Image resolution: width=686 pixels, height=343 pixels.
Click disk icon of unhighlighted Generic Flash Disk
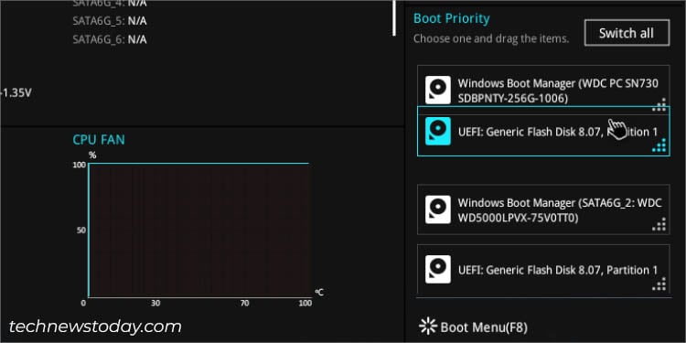click(x=438, y=270)
